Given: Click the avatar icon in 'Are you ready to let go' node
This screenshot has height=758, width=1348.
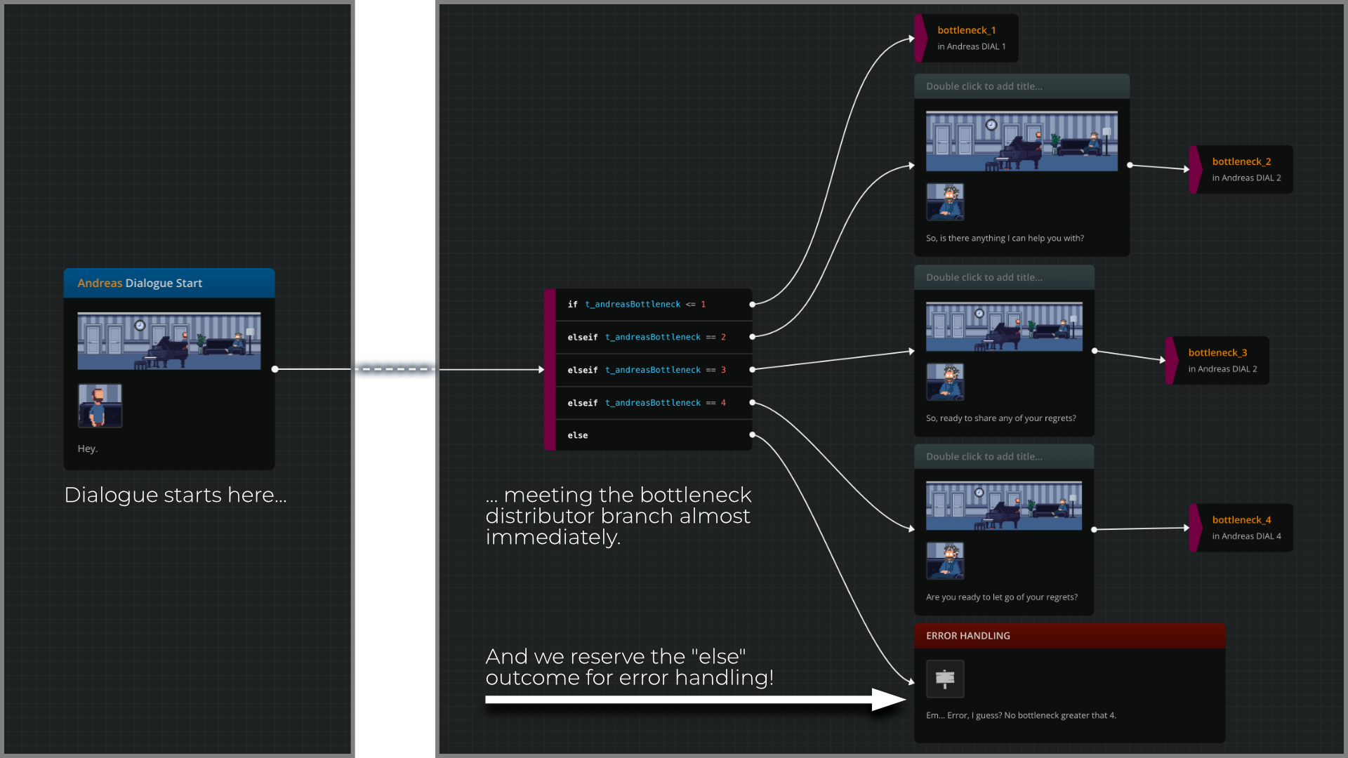Looking at the screenshot, I should coord(945,561).
